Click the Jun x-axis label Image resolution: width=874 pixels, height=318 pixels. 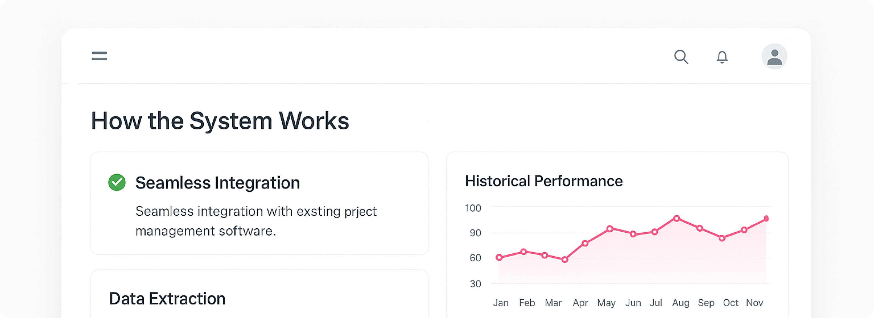(633, 303)
